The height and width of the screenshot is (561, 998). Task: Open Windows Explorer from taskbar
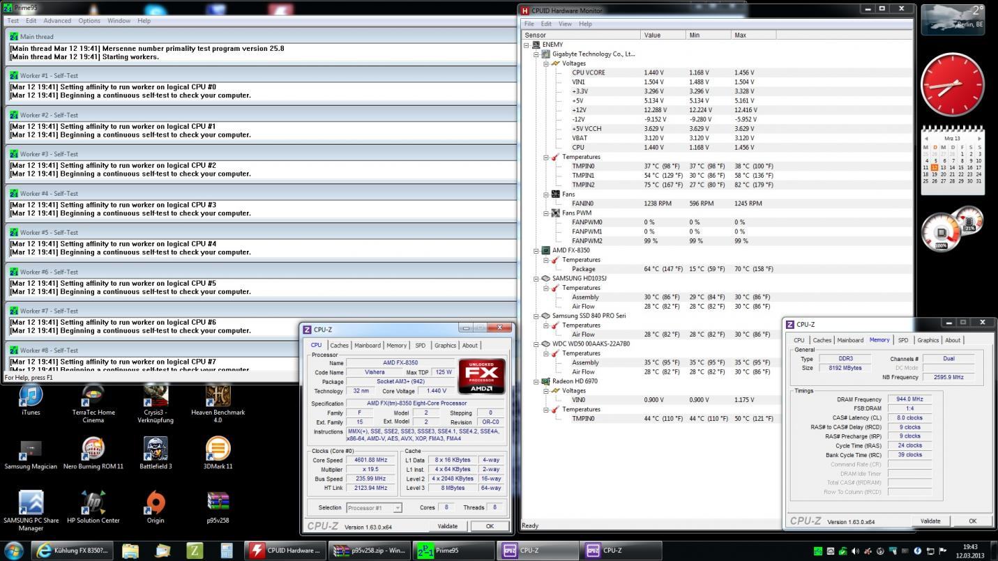click(130, 551)
